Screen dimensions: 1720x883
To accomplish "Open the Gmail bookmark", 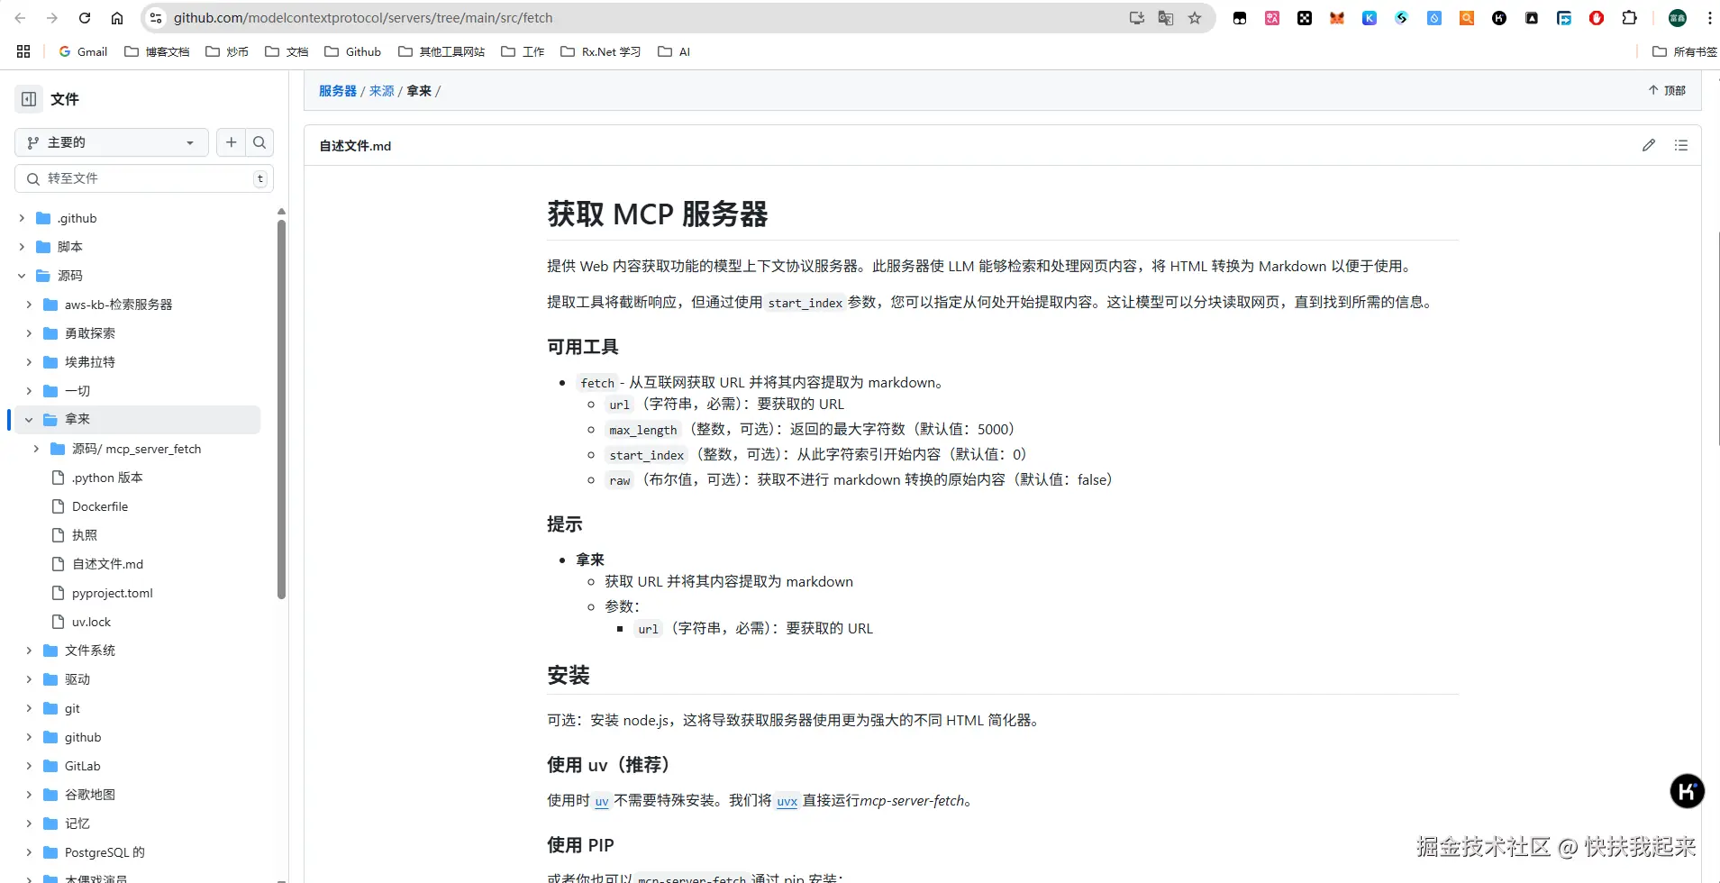I will (x=83, y=51).
